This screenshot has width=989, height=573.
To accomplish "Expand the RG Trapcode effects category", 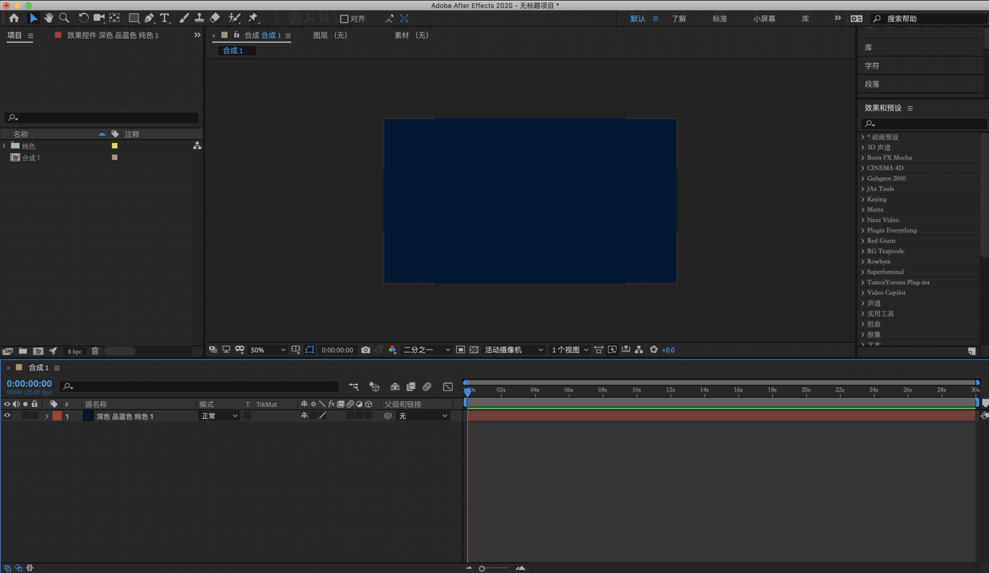I will [863, 252].
